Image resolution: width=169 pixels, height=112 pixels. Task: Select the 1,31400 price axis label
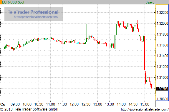[x=162, y=56]
